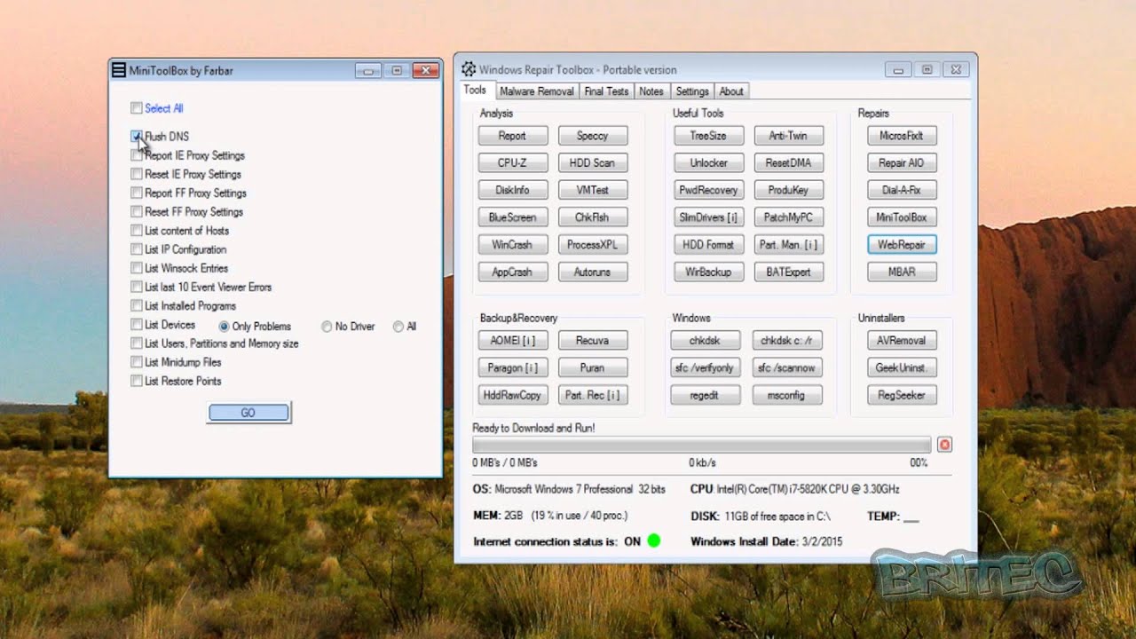
Task: Click the GO button in MiniToolBox
Action: point(248,413)
